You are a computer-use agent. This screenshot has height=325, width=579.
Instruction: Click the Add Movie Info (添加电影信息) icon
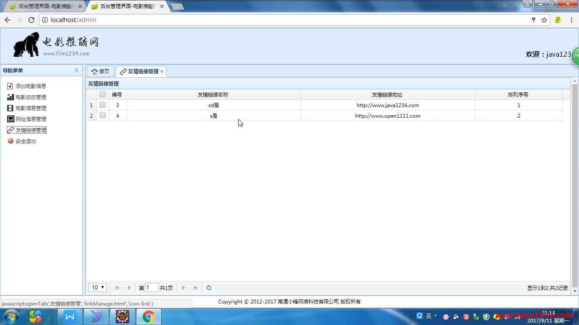point(10,86)
